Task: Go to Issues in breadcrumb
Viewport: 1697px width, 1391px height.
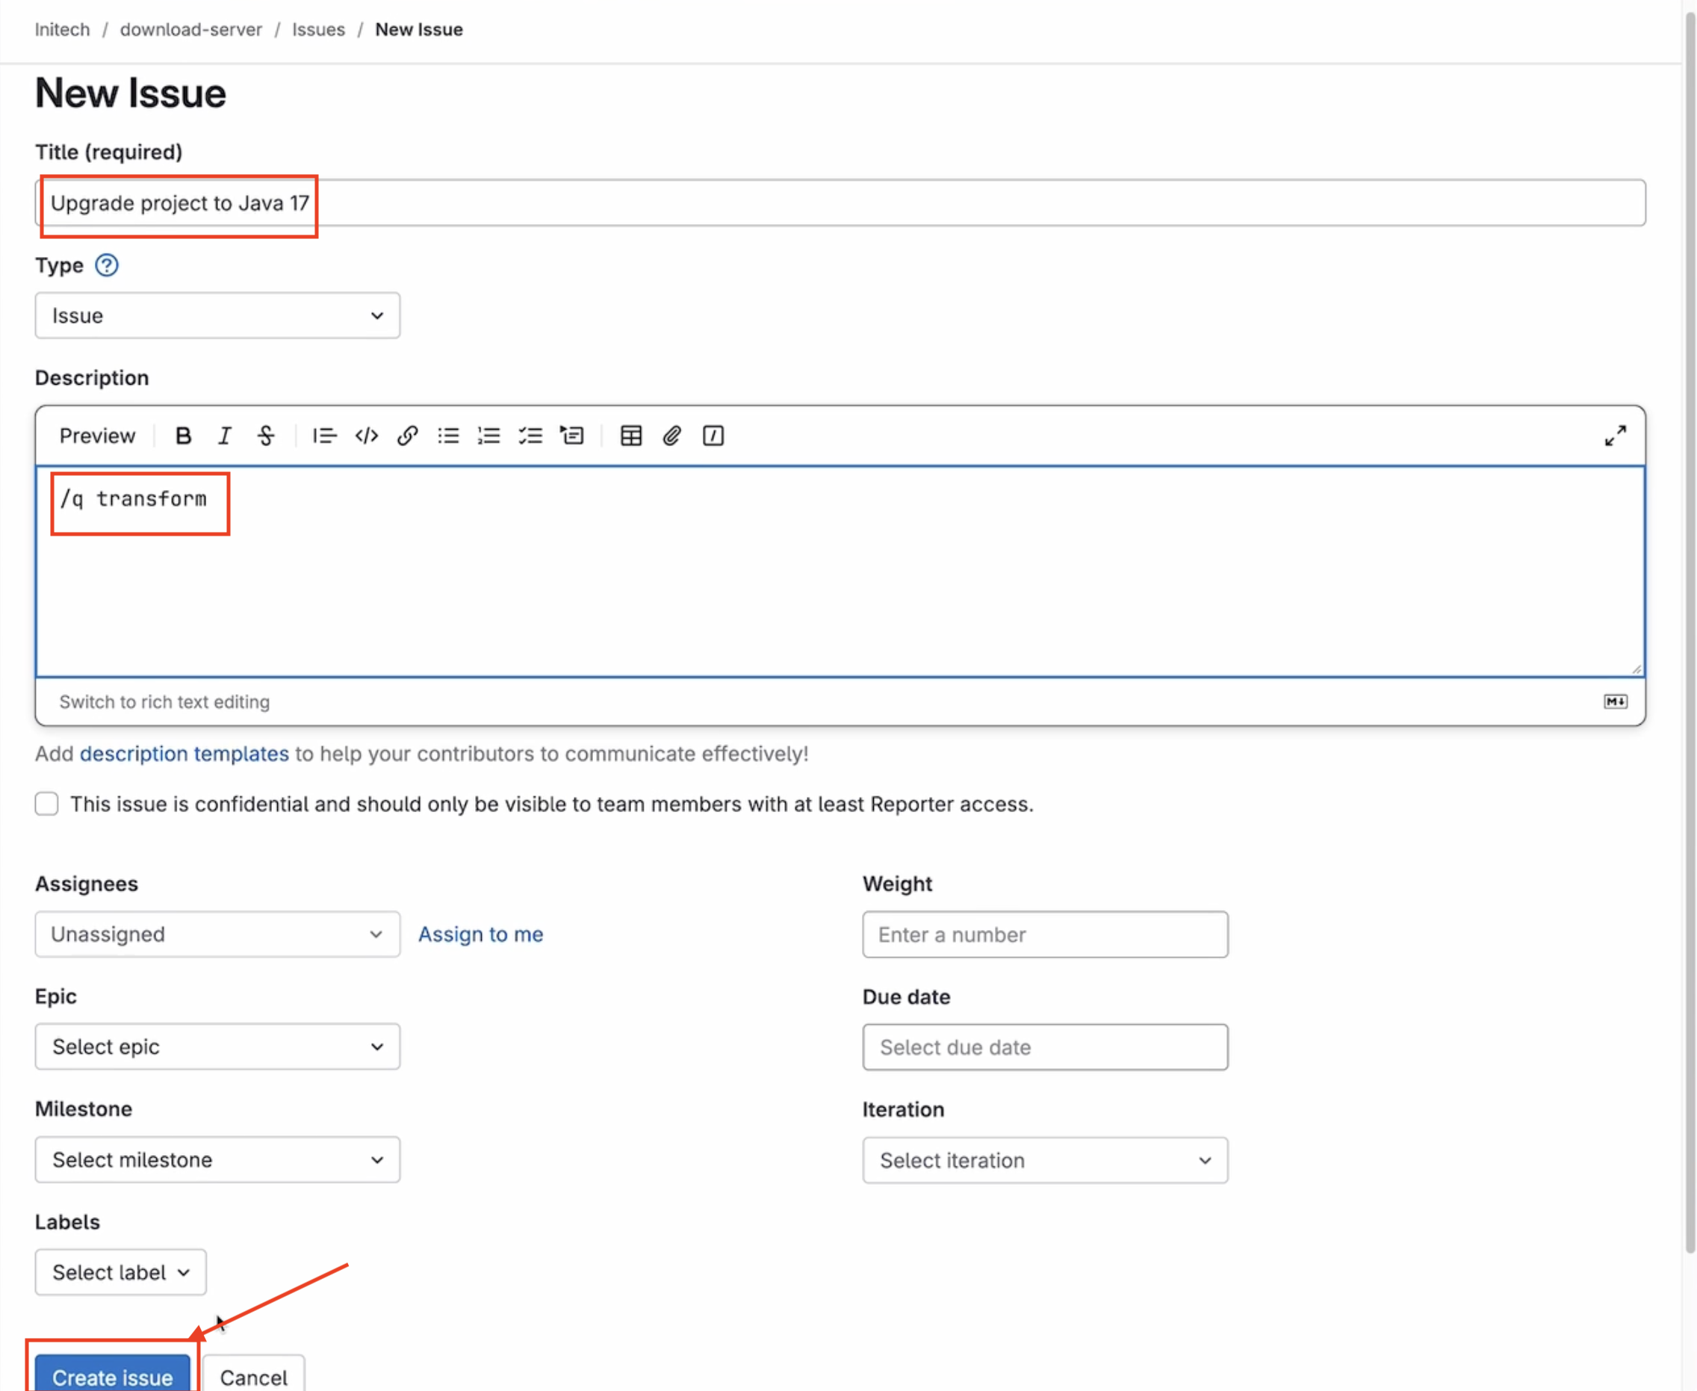Action: coord(318,30)
